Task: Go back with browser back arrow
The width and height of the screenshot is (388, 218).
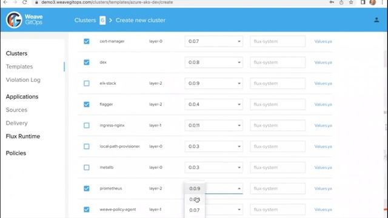Action: coord(5,2)
